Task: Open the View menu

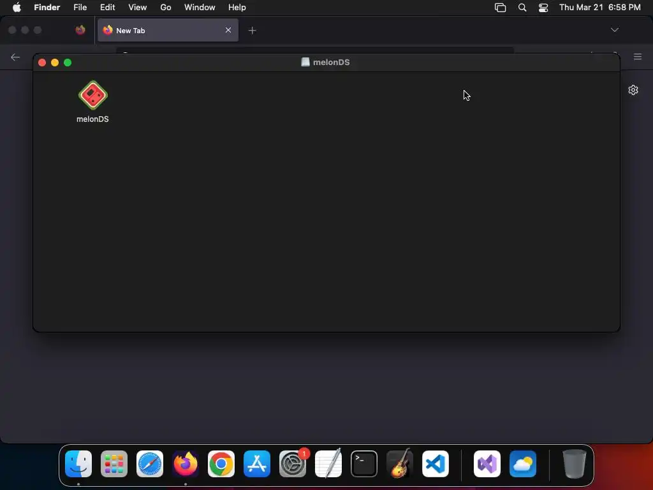Action: point(138,7)
